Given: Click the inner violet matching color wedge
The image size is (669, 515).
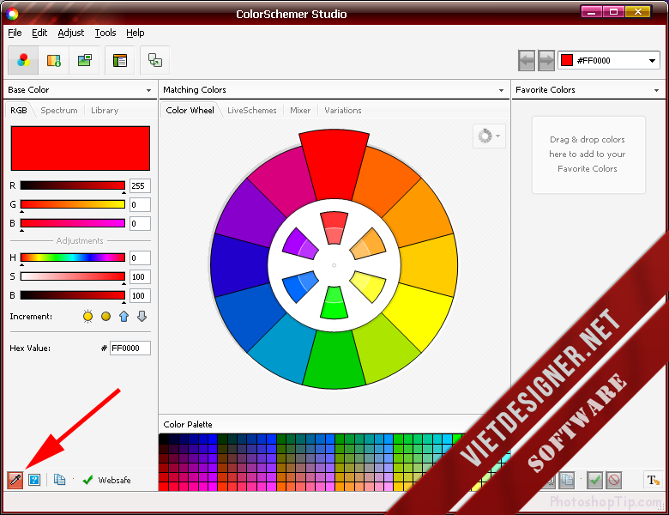Looking at the screenshot, I should (300, 244).
